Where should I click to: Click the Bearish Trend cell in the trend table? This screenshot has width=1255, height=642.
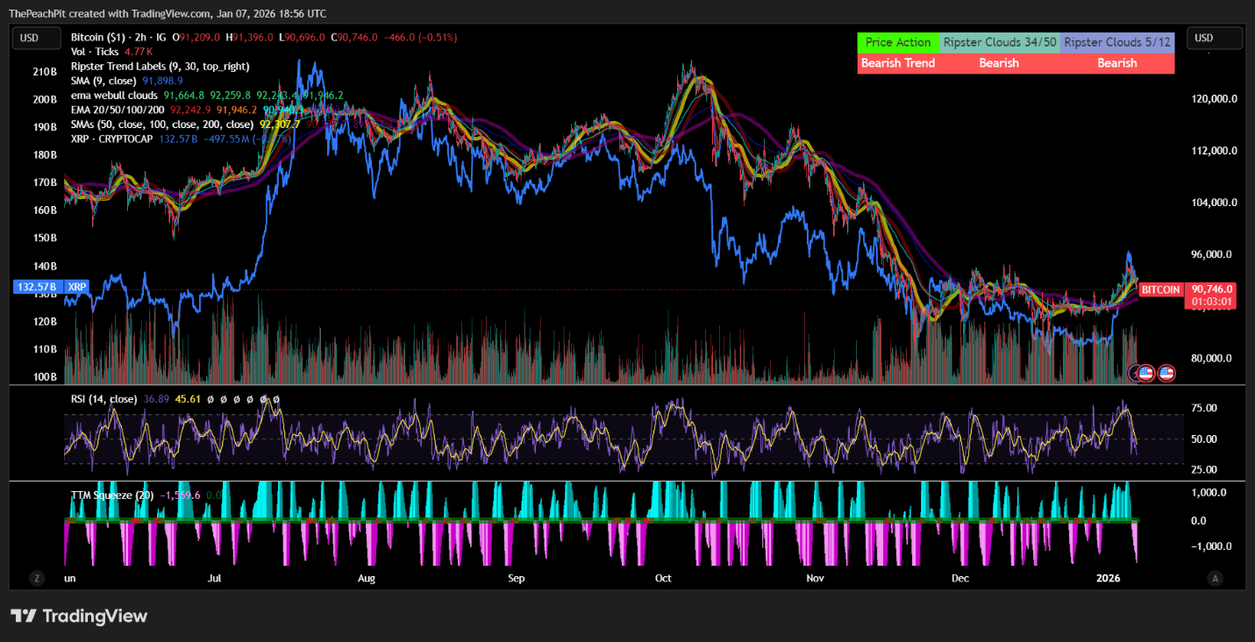(x=897, y=62)
